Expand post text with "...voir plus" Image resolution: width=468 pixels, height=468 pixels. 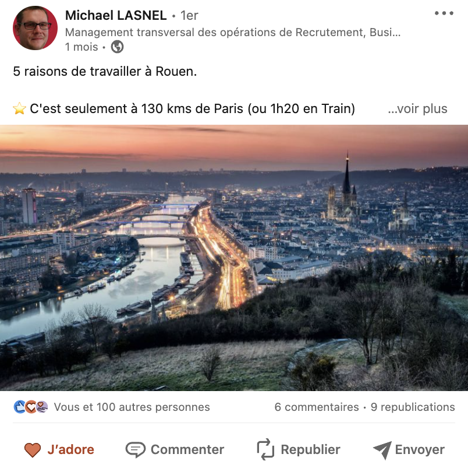[x=417, y=108]
